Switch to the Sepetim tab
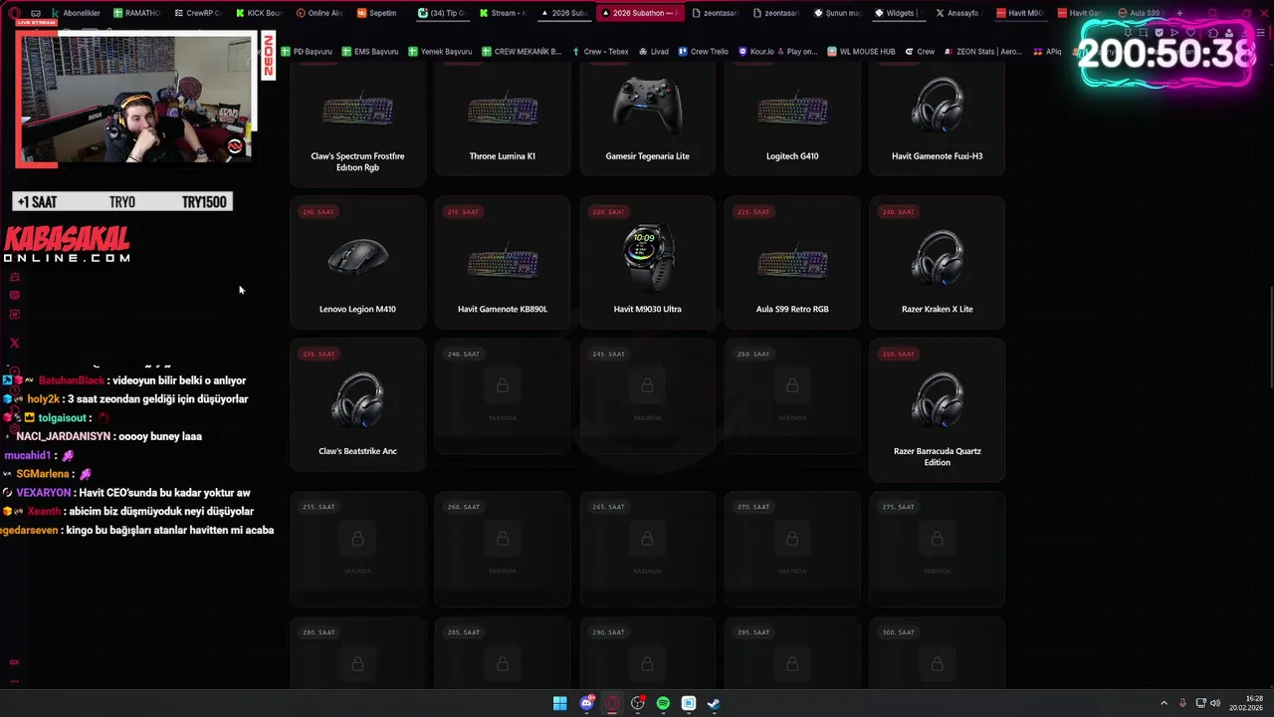This screenshot has width=1274, height=717. click(378, 13)
